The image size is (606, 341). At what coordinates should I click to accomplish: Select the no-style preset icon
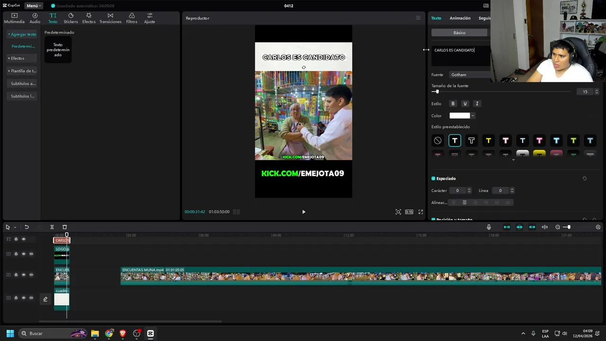[x=437, y=141]
